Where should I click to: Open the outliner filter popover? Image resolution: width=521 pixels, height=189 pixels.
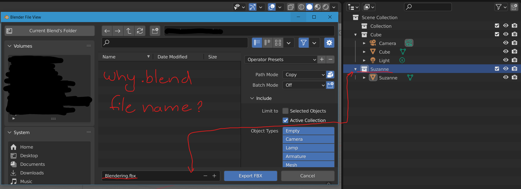tap(501, 7)
